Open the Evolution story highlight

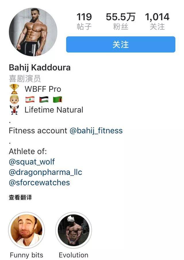tap(74, 230)
